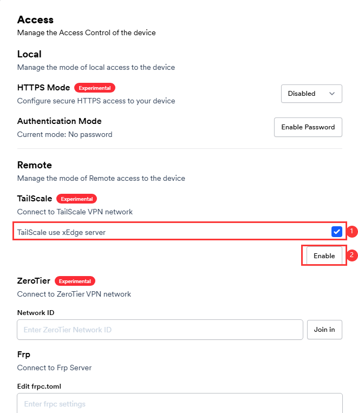Click the Edit frpc.toml label
The height and width of the screenshot is (413, 358).
click(x=40, y=386)
